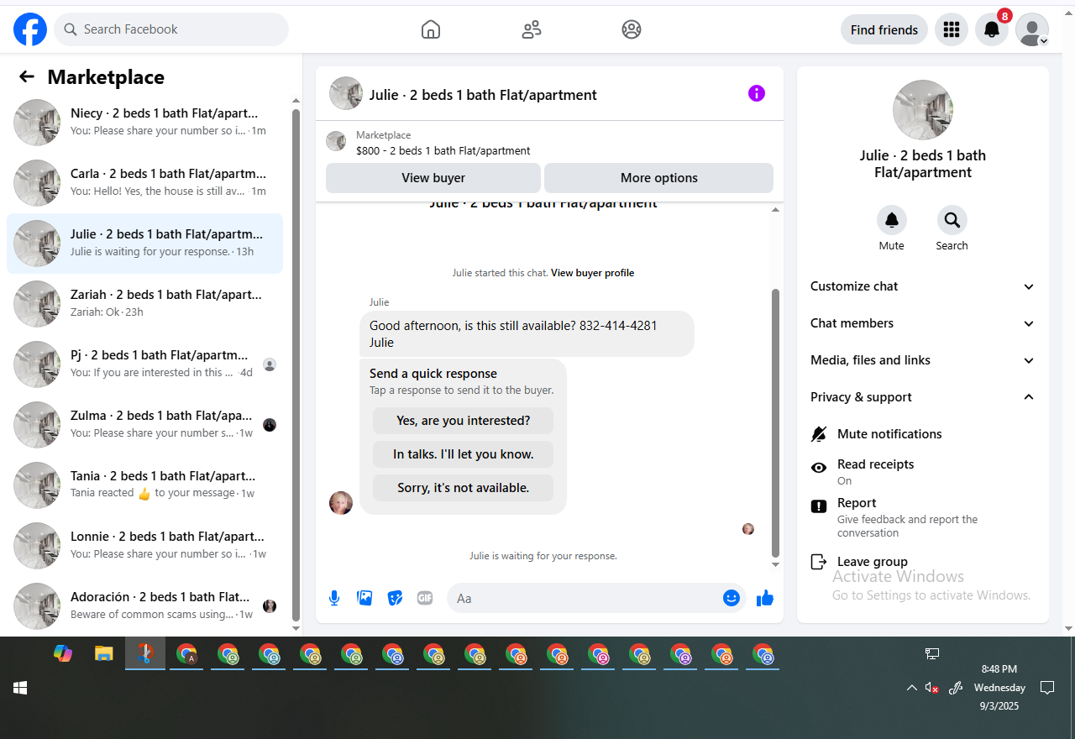Image resolution: width=1075 pixels, height=739 pixels.
Task: Click the View buyer button
Action: [x=433, y=178]
